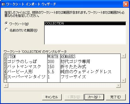Select the ワークシート radio button

coord(6,23)
